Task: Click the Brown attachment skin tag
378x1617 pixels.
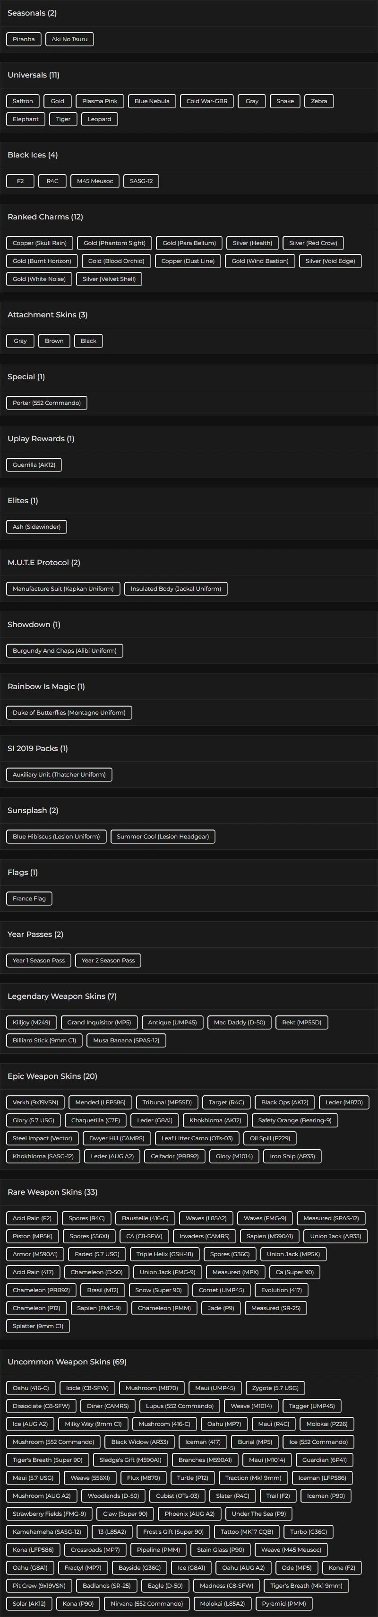Action: pyautogui.click(x=54, y=341)
